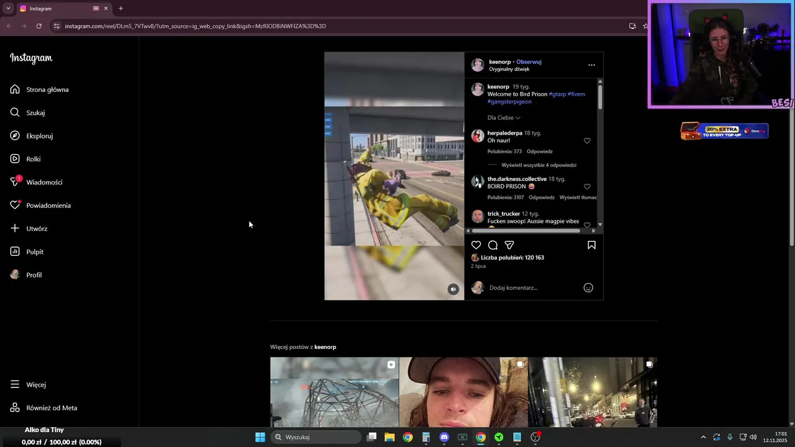This screenshot has height=447, width=795.
Task: Save the reel with bookmark icon
Action: click(591, 245)
